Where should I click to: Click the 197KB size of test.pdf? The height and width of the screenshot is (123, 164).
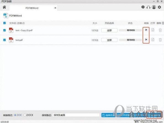point(95,40)
